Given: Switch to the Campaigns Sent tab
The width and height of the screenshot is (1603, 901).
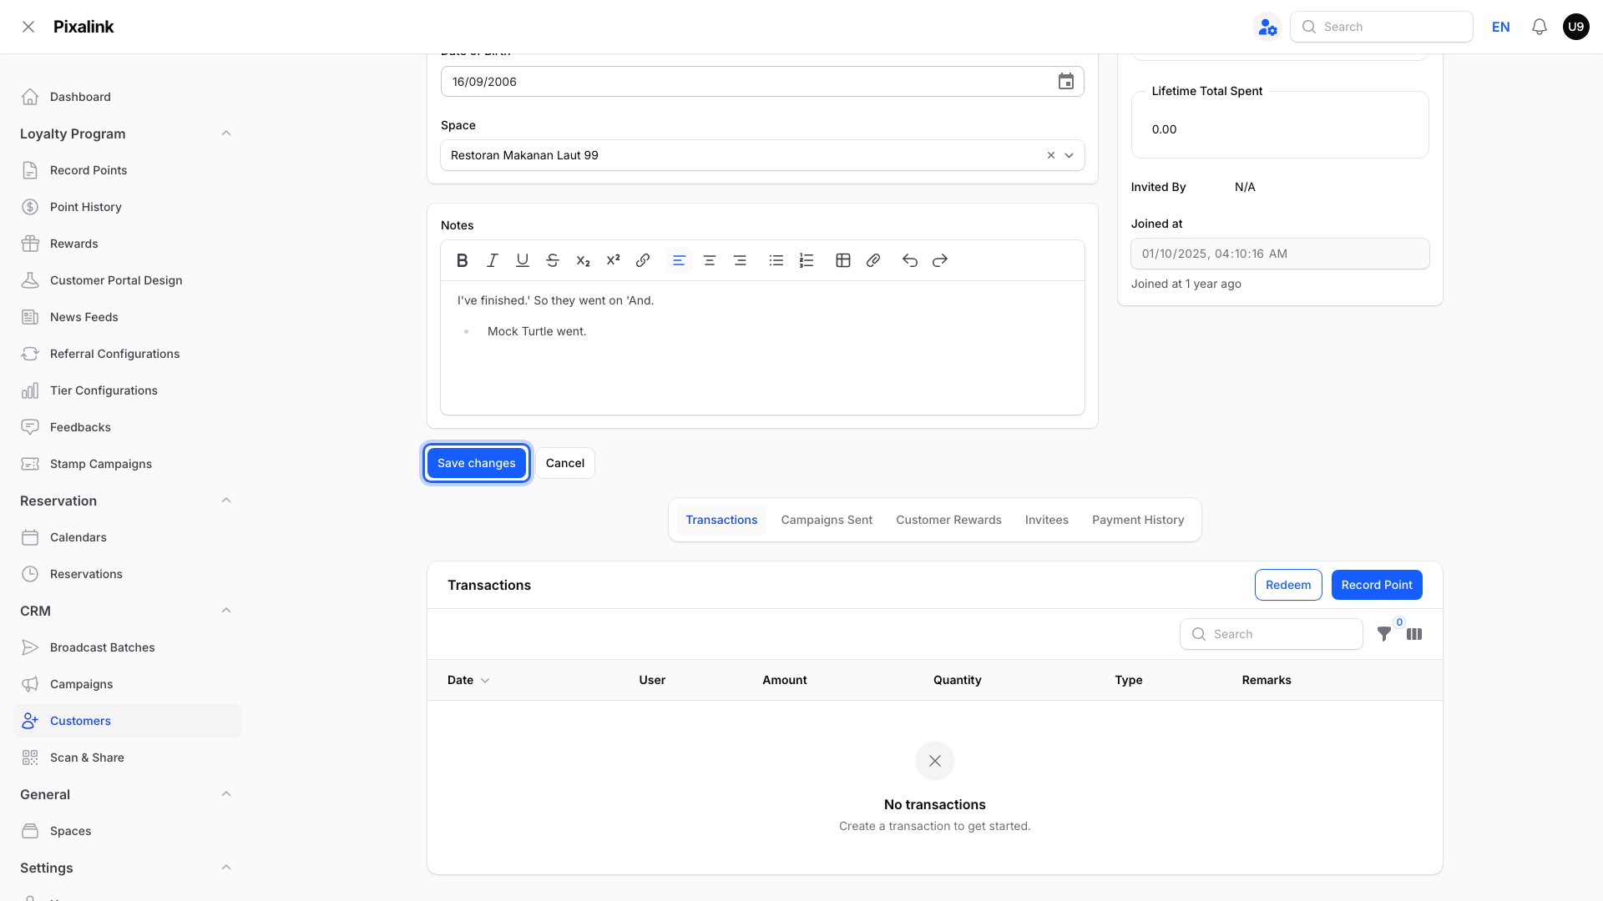Looking at the screenshot, I should 827,520.
